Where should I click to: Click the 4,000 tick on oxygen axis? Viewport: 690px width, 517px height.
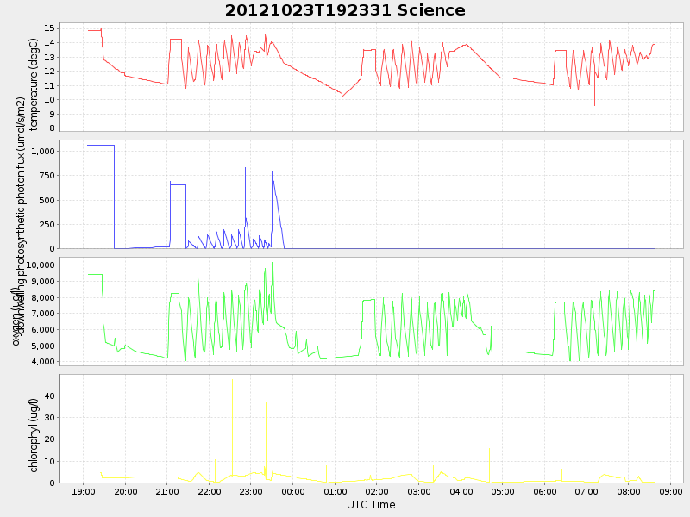[43, 362]
